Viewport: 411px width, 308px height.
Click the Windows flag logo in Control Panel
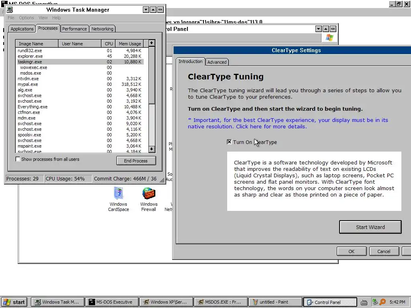[x=330, y=38]
